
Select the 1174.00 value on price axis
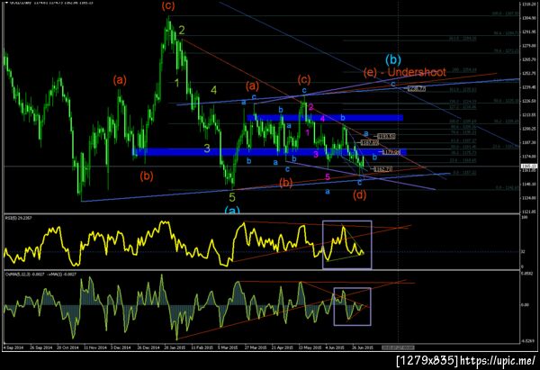[527, 156]
